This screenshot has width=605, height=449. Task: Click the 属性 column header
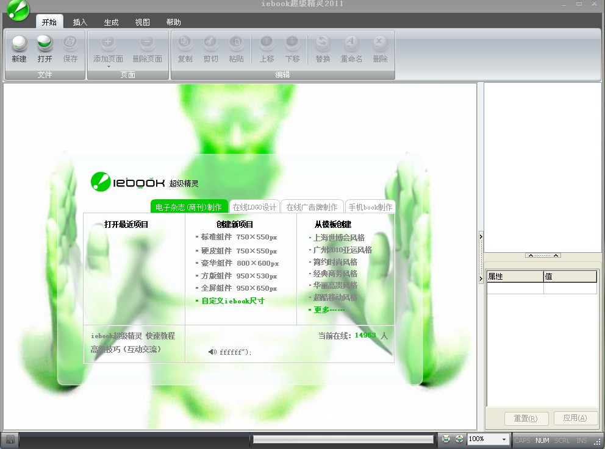point(514,277)
